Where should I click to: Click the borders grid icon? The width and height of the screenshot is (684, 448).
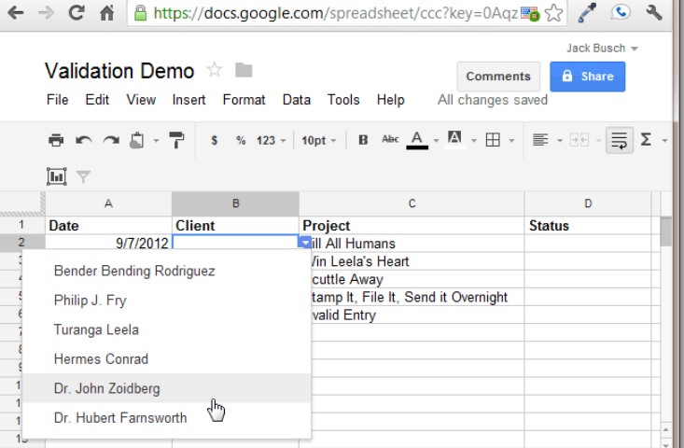493,140
